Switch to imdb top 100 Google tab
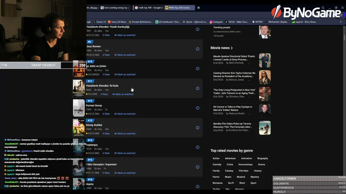The height and width of the screenshot is (194, 346). pos(149,8)
